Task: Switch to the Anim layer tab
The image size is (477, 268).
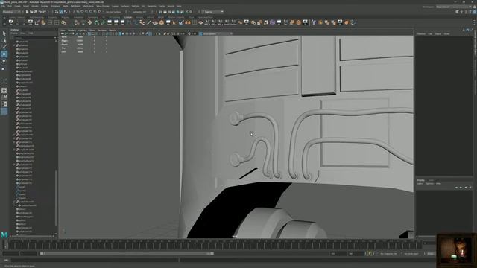Action: click(x=431, y=180)
